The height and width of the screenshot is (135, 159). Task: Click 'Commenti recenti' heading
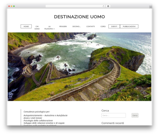tap(113, 123)
